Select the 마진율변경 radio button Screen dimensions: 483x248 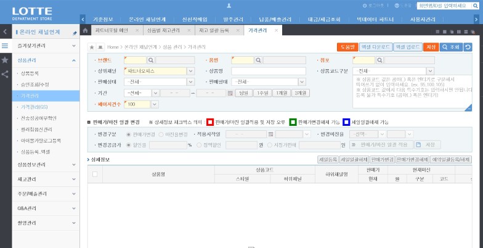tap(161, 134)
